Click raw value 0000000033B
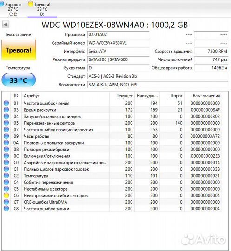The image size is (231, 251). click(x=205, y=169)
